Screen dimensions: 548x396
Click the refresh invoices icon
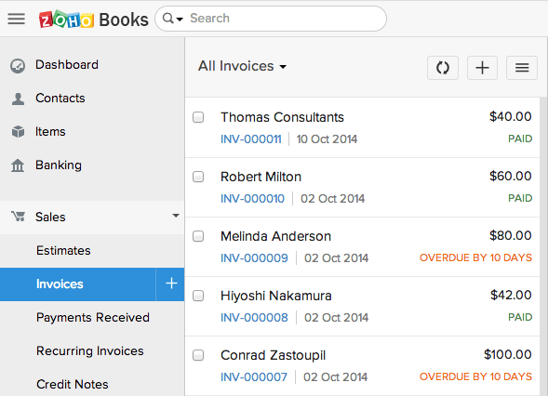click(443, 68)
